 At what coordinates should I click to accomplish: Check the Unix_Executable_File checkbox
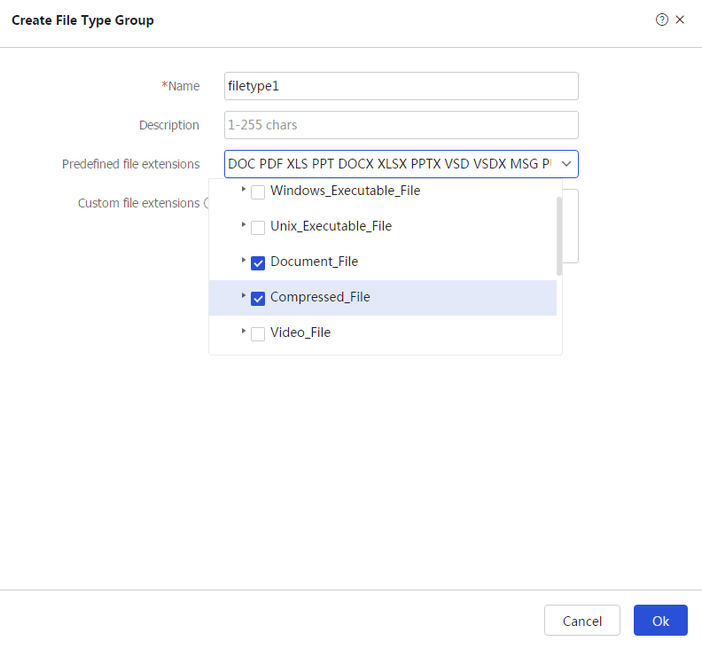pos(258,228)
